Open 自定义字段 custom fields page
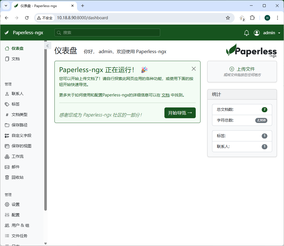Viewport: 284px width, 246px height. 21,135
